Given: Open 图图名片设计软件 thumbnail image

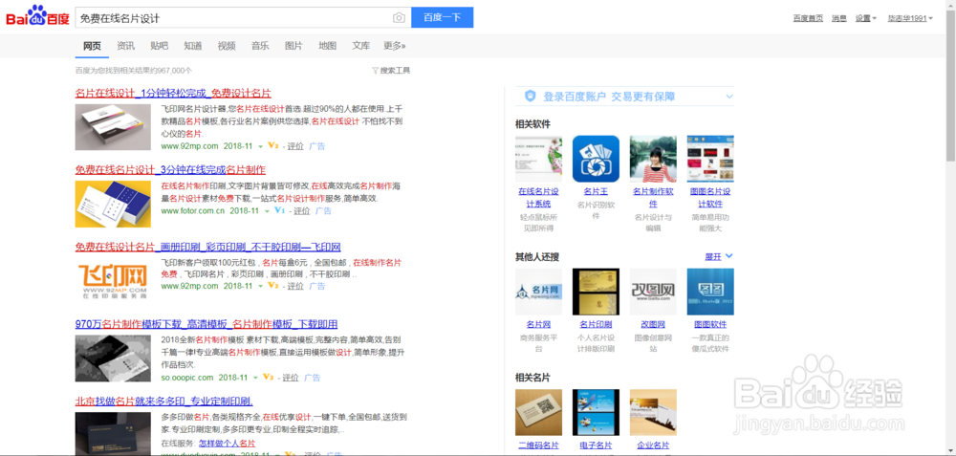Looking at the screenshot, I should pos(710,159).
